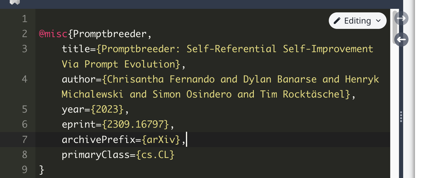Expand the chevron beside the Editing label
Image resolution: width=425 pixels, height=178 pixels.
[378, 21]
